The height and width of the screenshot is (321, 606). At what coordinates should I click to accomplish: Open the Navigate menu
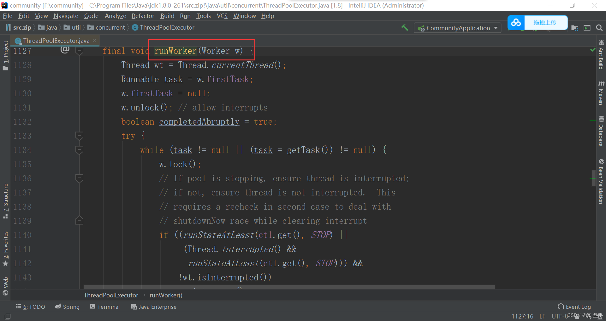66,16
